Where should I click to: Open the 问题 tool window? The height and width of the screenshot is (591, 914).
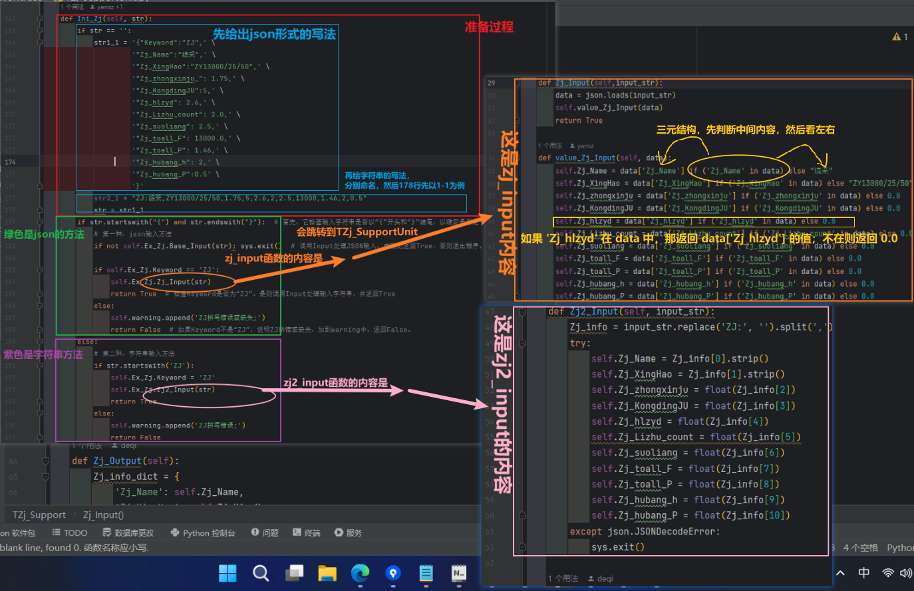click(265, 532)
